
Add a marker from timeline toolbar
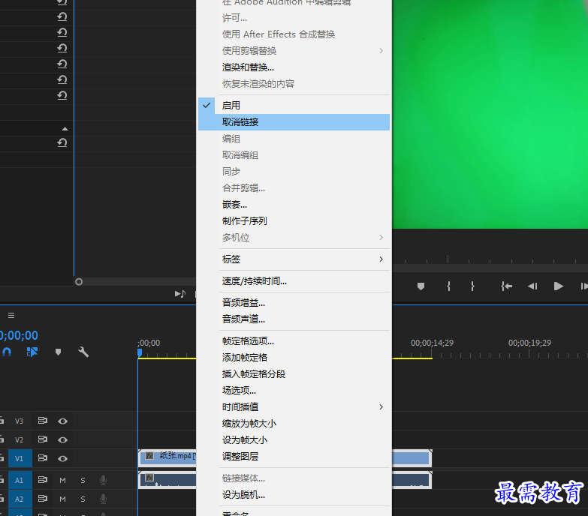[x=58, y=352]
